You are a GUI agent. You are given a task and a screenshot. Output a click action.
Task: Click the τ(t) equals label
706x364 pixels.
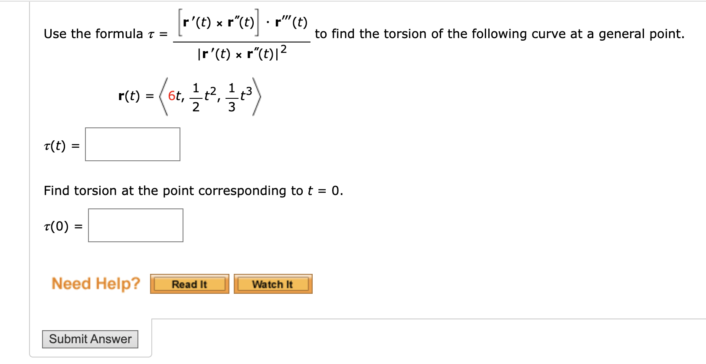click(x=61, y=144)
